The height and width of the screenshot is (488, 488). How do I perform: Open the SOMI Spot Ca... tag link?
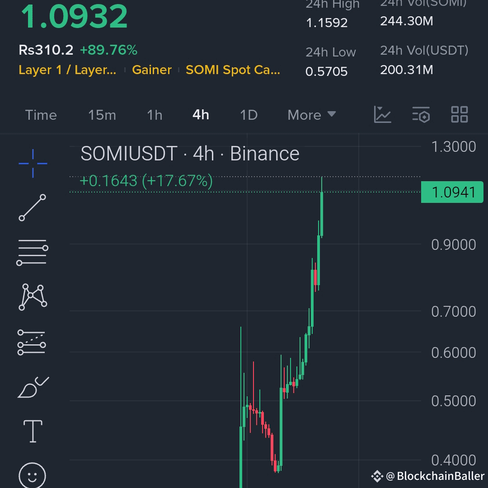pos(233,70)
